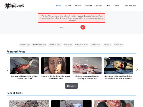Click the DONATE button

pos(71,86)
